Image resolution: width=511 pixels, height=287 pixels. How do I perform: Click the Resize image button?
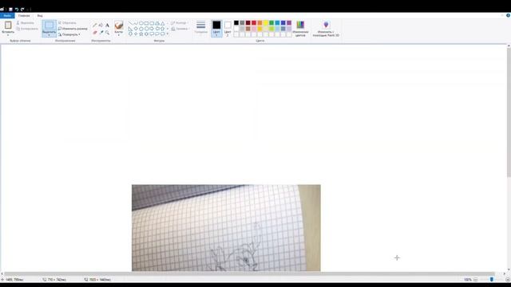pyautogui.click(x=73, y=29)
